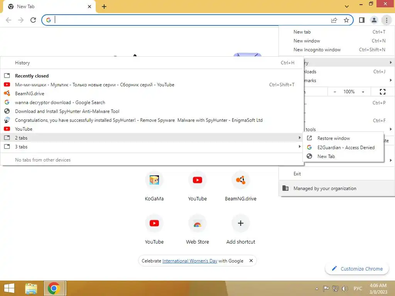Click the Customize Chrome button
395x296 pixels.
357,269
